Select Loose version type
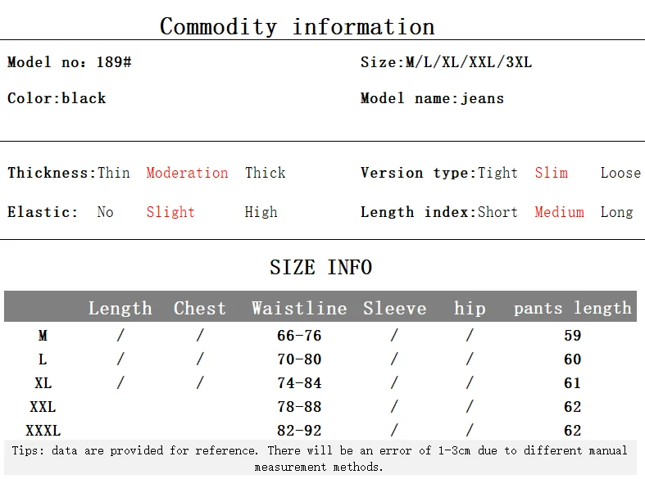Image resolution: width=645 pixels, height=479 pixels. click(620, 173)
